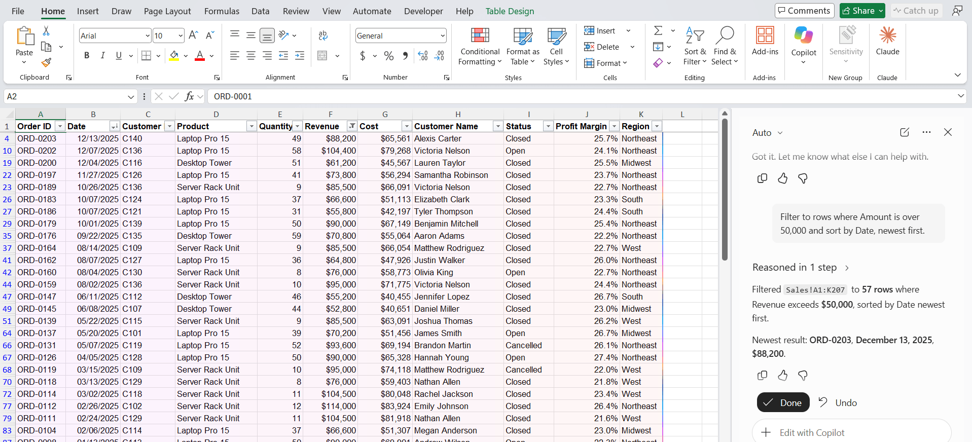This screenshot has width=972, height=442.
Task: Open Copilot pane more options ellipsis
Action: click(926, 132)
